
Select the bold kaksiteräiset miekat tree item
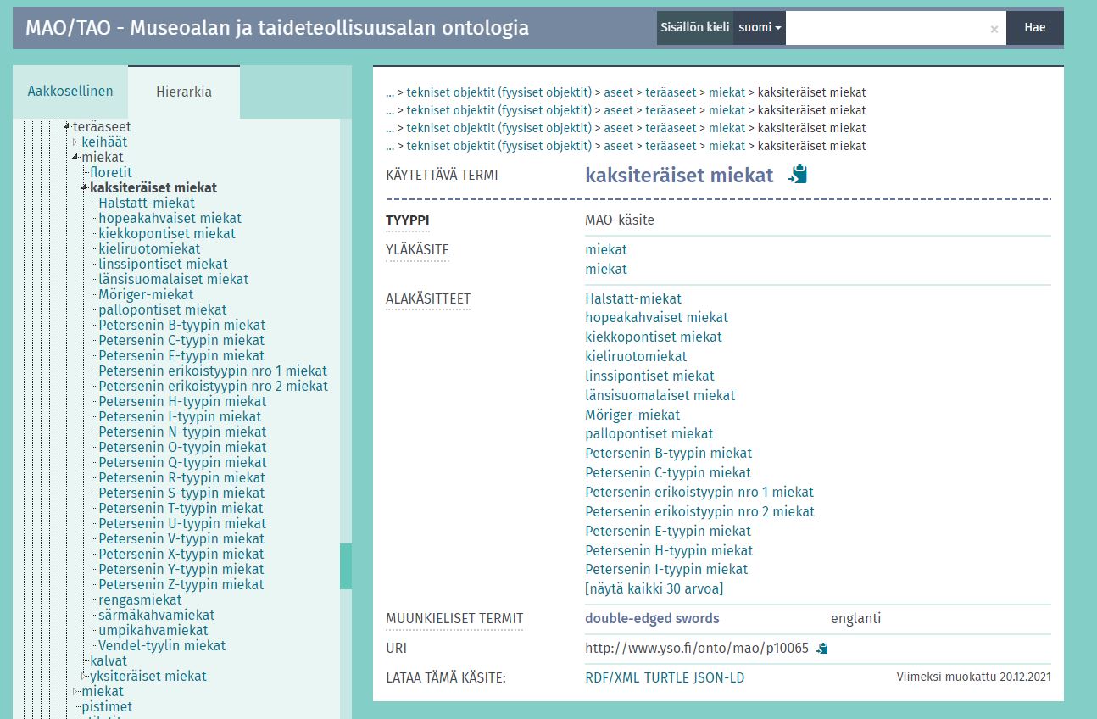pos(153,187)
